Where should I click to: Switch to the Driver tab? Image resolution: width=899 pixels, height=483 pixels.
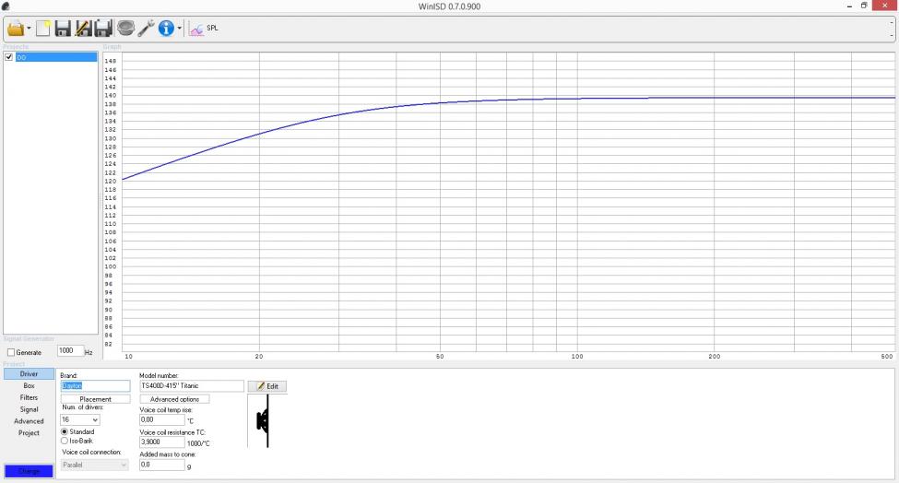[29, 373]
